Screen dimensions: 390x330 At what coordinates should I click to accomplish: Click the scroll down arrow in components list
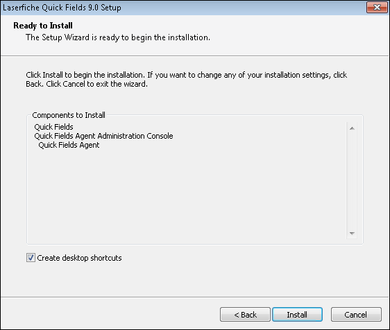(352, 233)
